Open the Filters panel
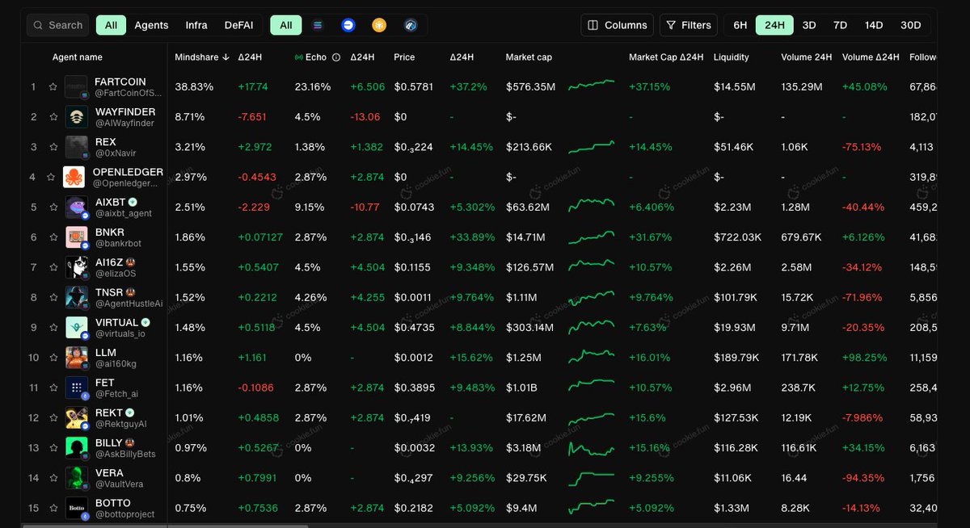 (689, 25)
